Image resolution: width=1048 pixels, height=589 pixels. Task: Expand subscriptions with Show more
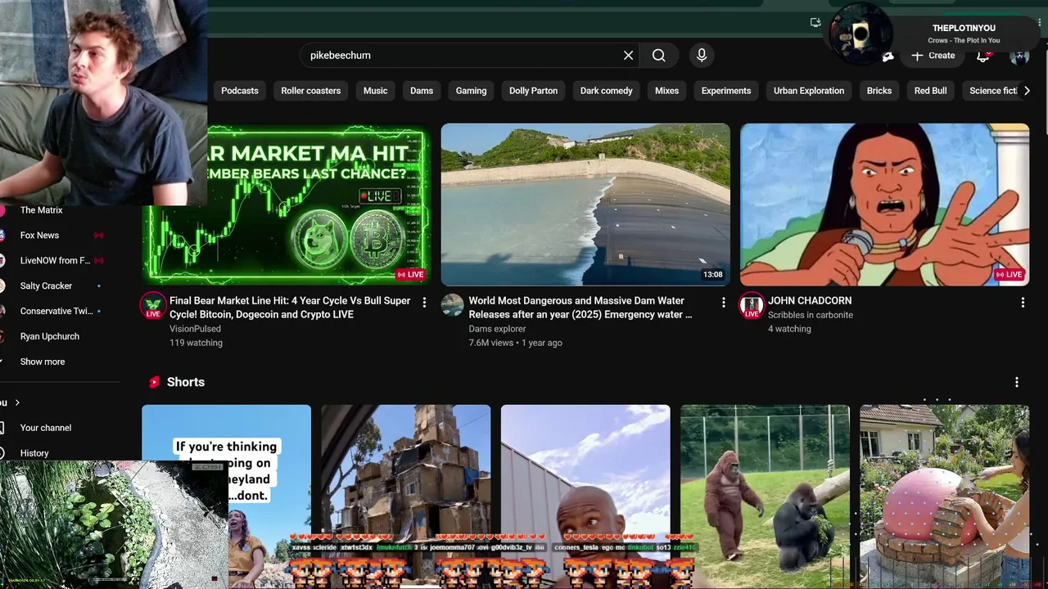click(x=43, y=362)
